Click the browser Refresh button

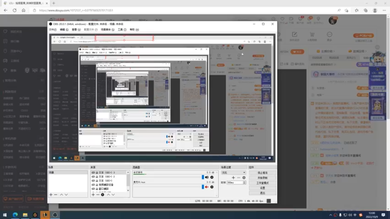click(x=15, y=10)
